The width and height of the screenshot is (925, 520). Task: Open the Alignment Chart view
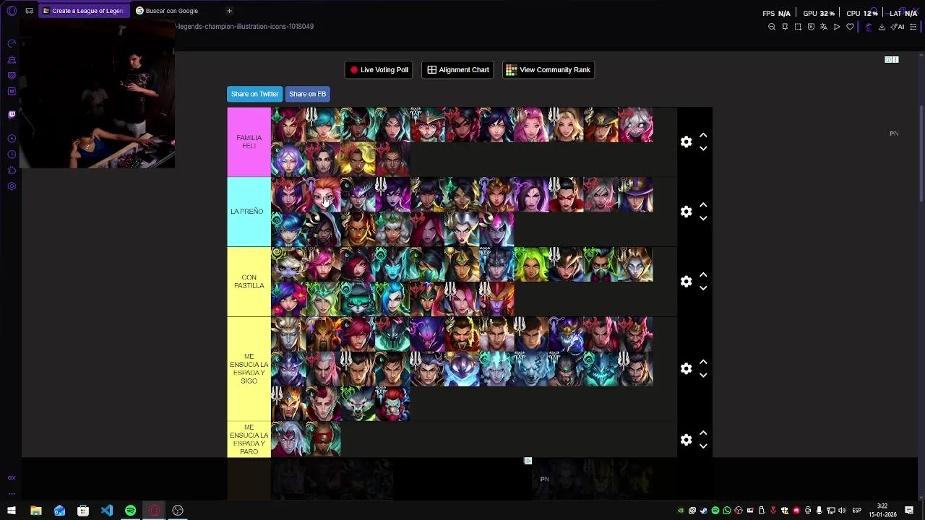pyautogui.click(x=457, y=70)
